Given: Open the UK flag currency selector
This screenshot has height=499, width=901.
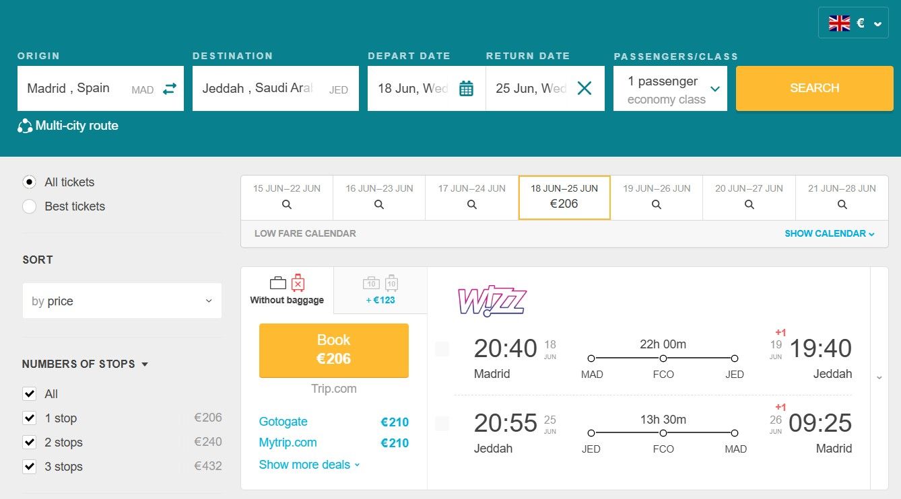Looking at the screenshot, I should pos(839,22).
